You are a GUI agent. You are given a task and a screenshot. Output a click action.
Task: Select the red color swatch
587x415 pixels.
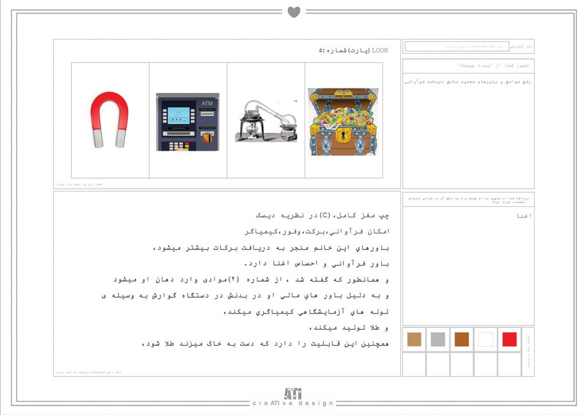(x=509, y=339)
